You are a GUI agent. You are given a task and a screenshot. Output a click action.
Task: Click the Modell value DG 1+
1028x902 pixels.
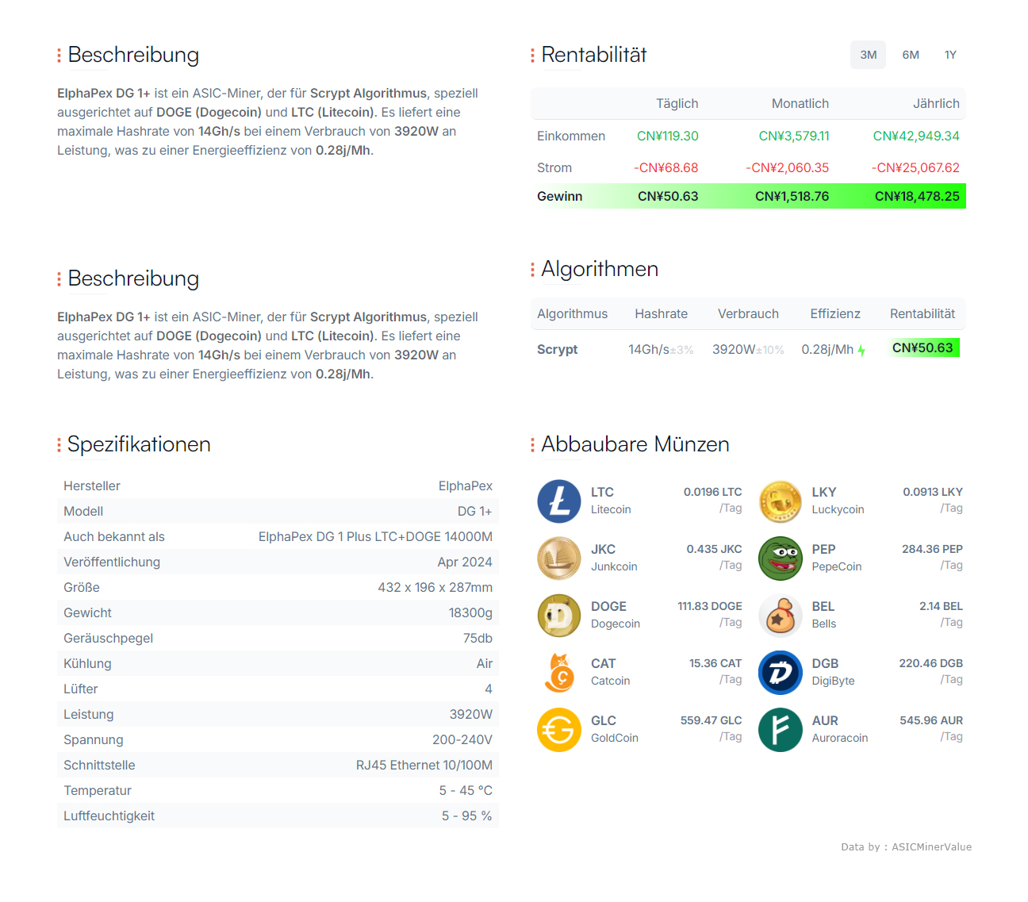[474, 511]
